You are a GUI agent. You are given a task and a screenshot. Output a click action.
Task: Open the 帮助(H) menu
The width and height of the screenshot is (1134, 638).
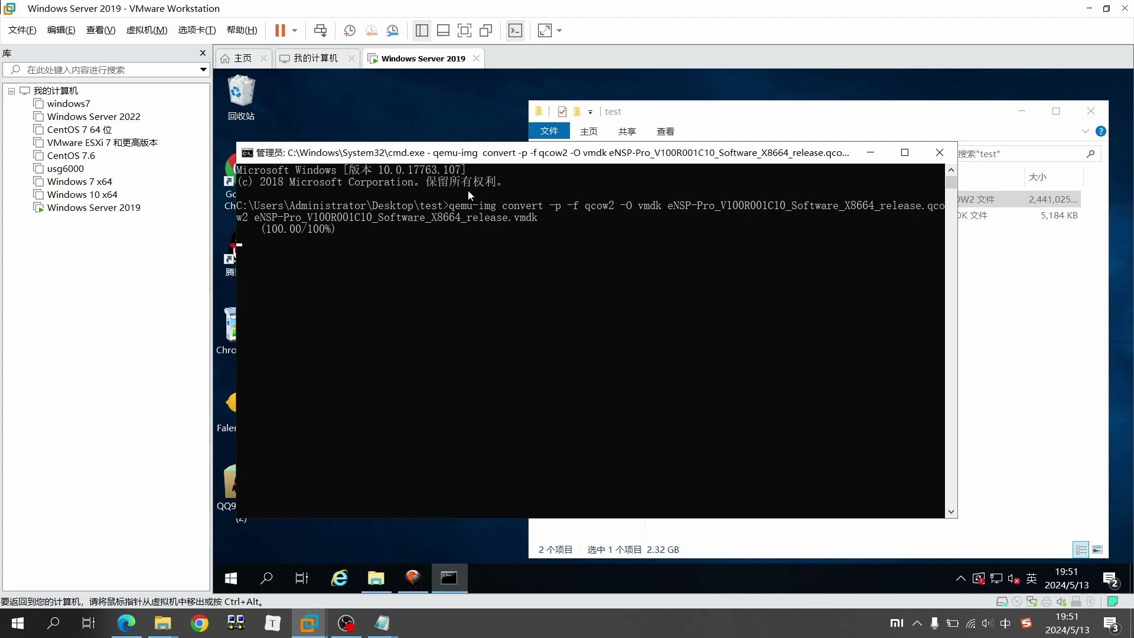tap(242, 30)
